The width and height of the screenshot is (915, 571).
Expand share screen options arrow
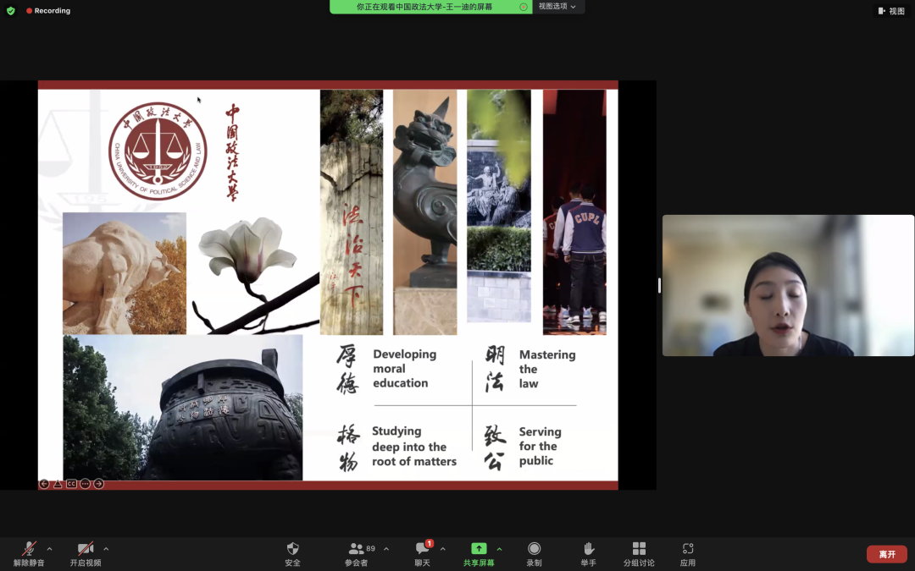(500, 549)
